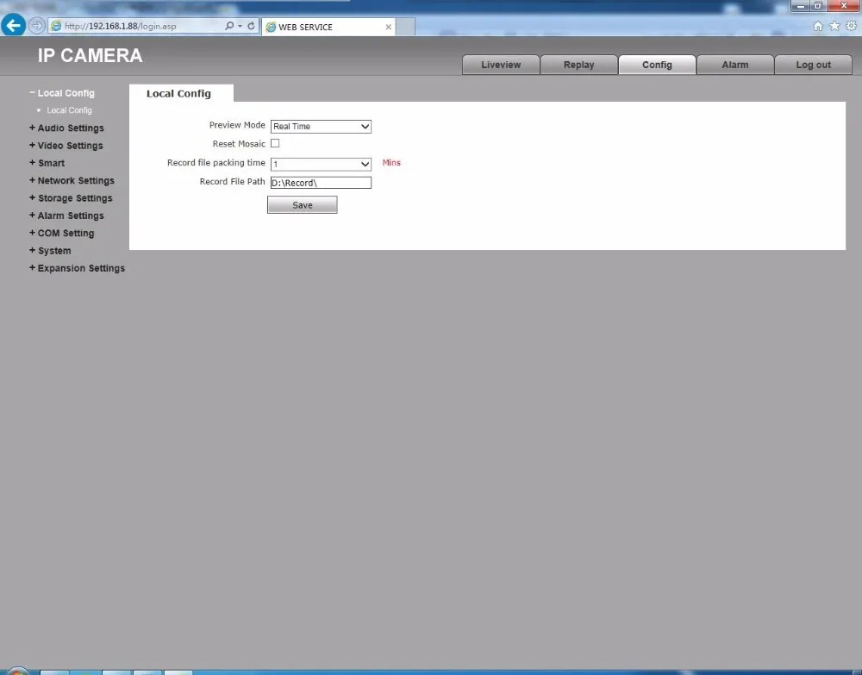Select the WEB SERVICE browser tab
862x675 pixels.
[328, 27]
